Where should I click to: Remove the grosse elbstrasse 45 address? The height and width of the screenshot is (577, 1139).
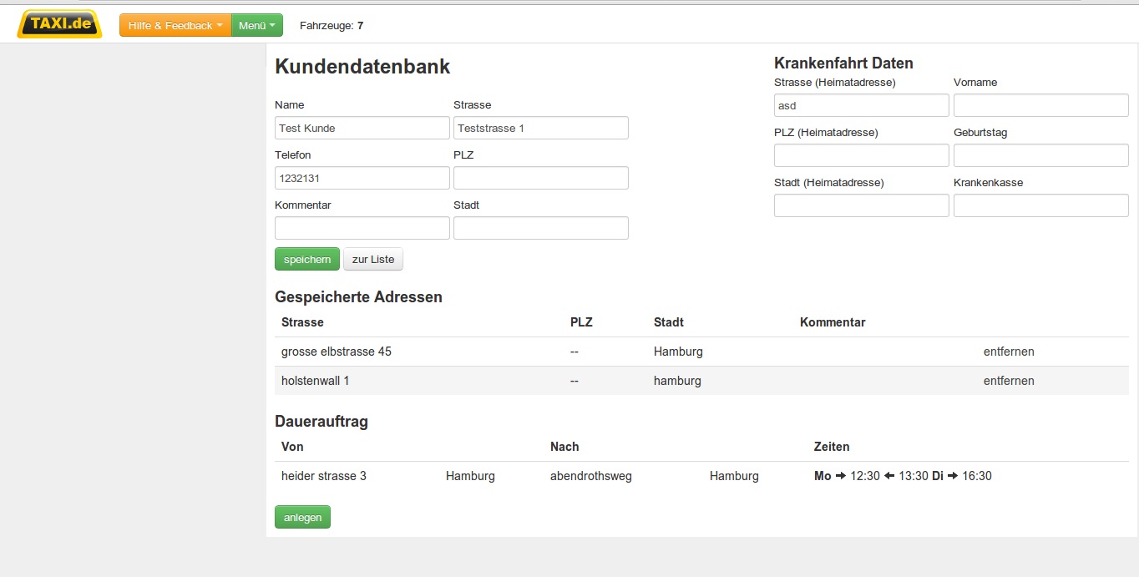pos(1008,352)
